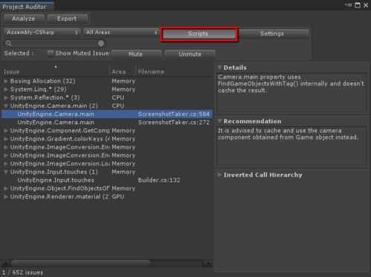Expand Boxing Allocation (32) group
371x277 pixels.
pos(6,81)
